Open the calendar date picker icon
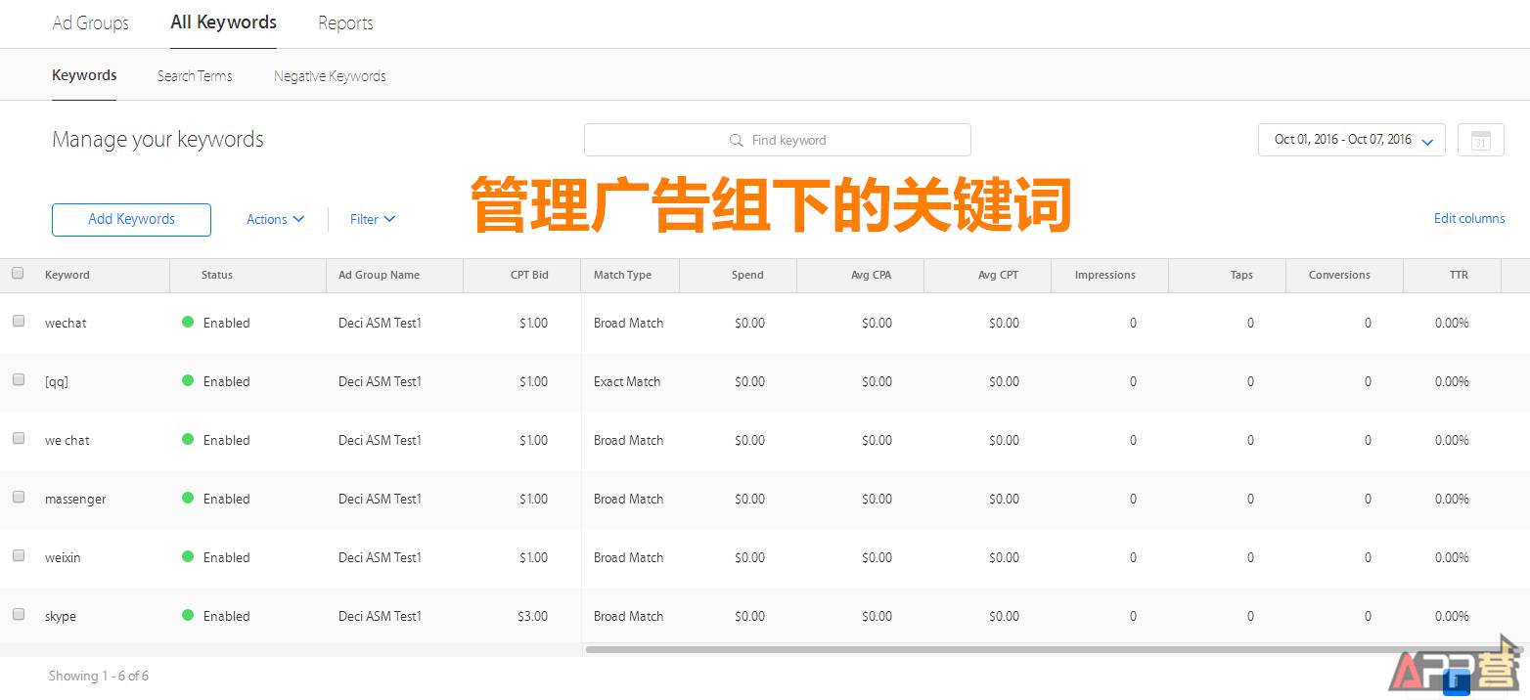Viewport: 1530px width, 700px height. click(1480, 140)
